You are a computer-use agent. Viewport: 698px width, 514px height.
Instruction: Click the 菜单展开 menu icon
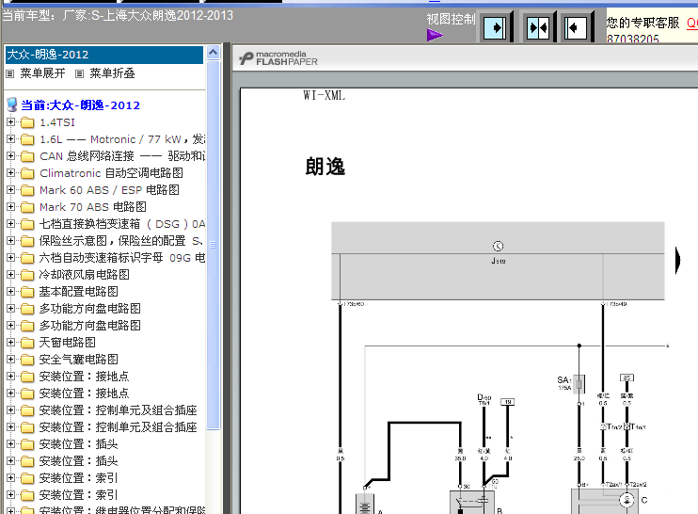pyautogui.click(x=9, y=74)
